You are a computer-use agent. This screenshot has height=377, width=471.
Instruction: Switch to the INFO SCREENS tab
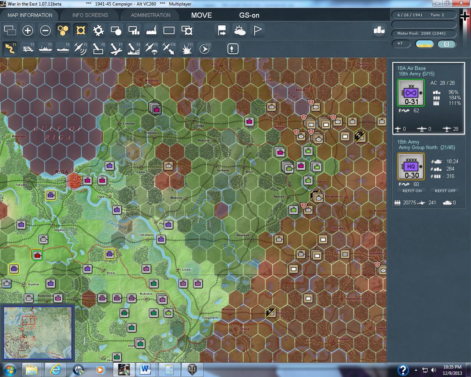pyautogui.click(x=90, y=15)
